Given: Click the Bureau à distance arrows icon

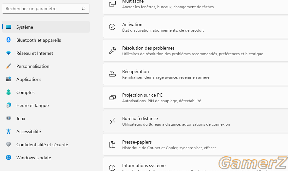Looking at the screenshot, I should [x=112, y=121].
